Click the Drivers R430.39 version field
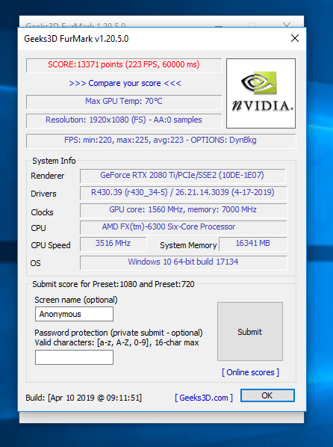333x447 pixels. [183, 193]
